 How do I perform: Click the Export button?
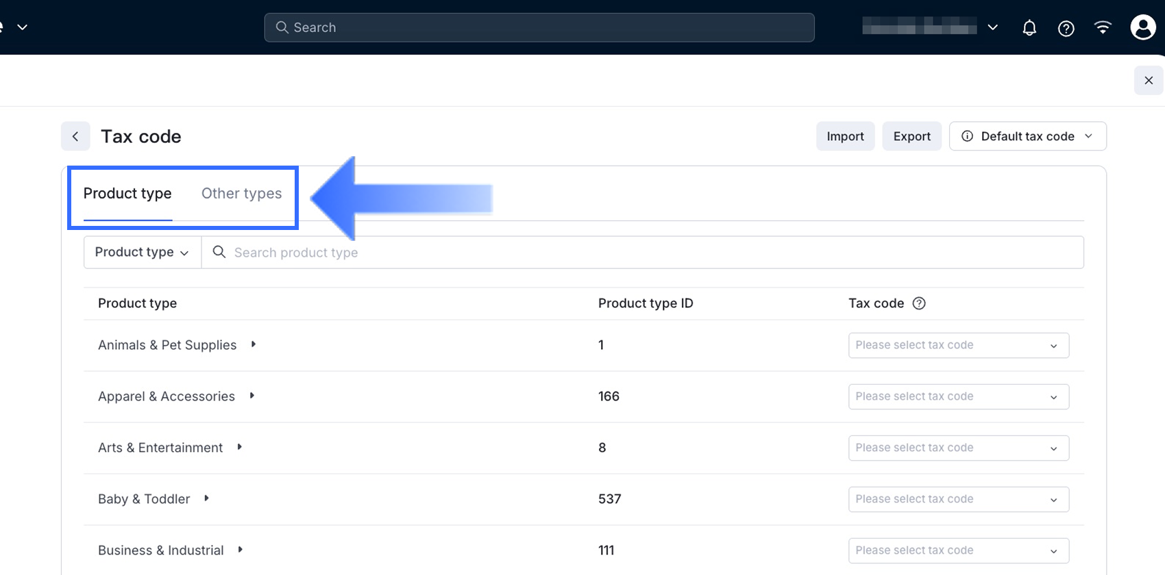pos(911,136)
